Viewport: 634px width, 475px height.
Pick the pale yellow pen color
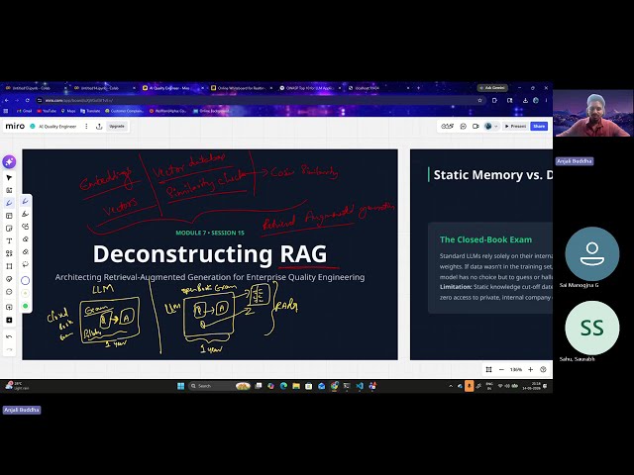[x=25, y=293]
